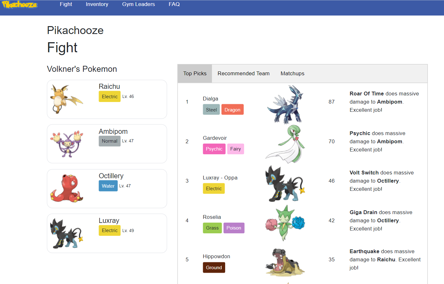Click Roselia's Grass type badge
Viewport: 444px width, 284px height.
[212, 228]
